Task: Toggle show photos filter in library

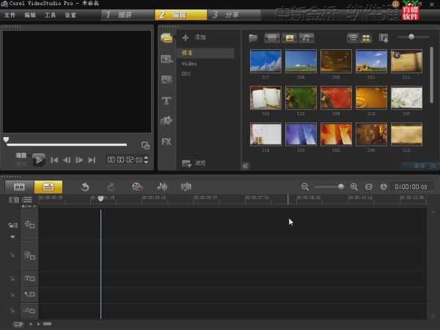Action: 289,37
